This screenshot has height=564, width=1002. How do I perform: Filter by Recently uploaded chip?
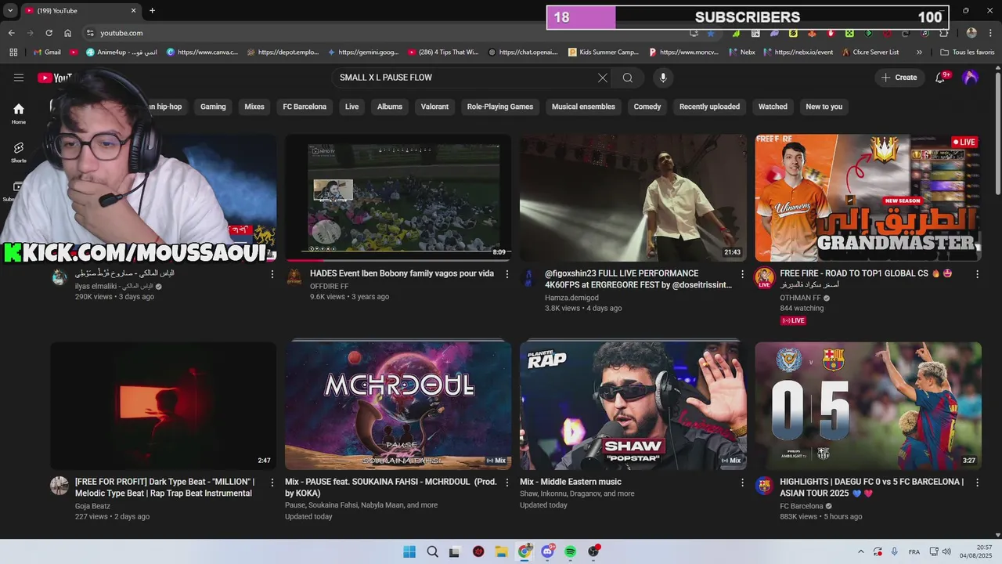(x=709, y=107)
